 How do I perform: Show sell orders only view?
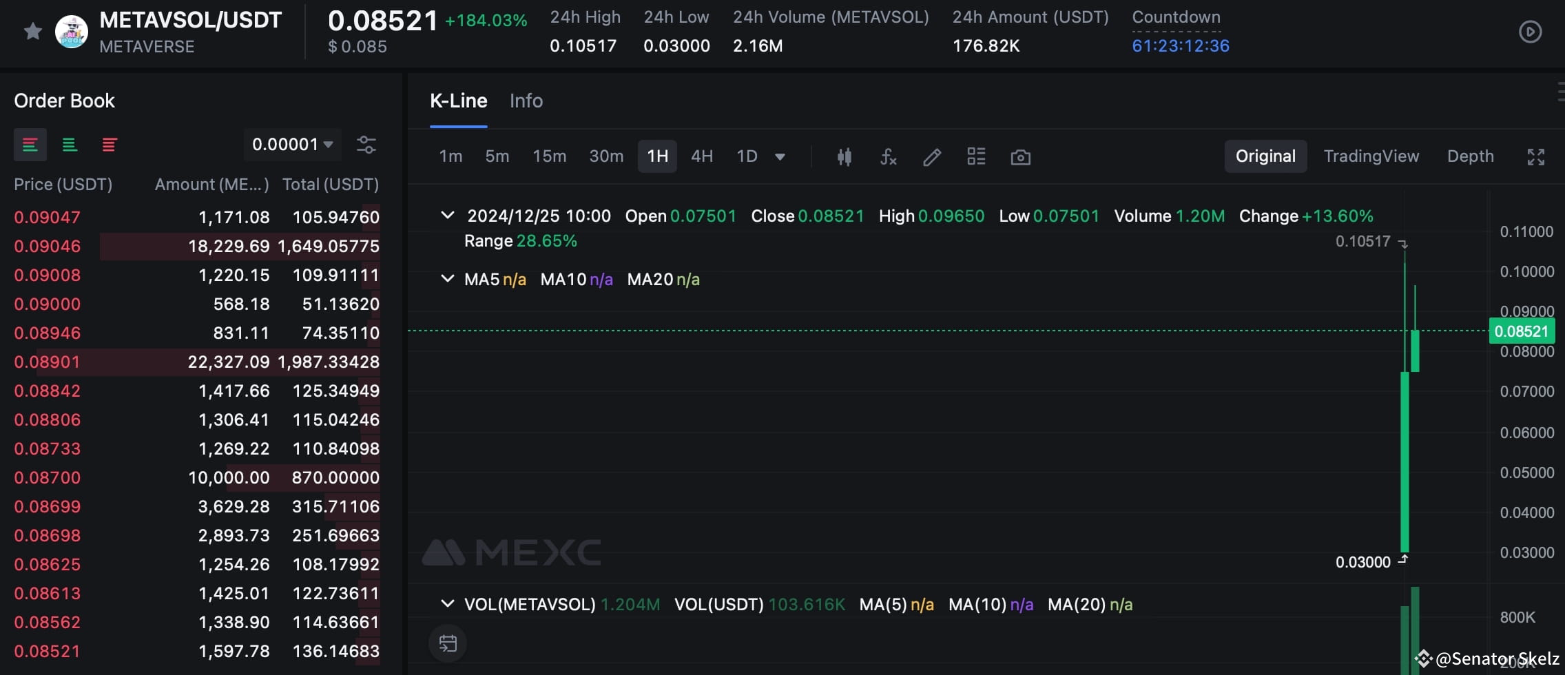tap(110, 145)
